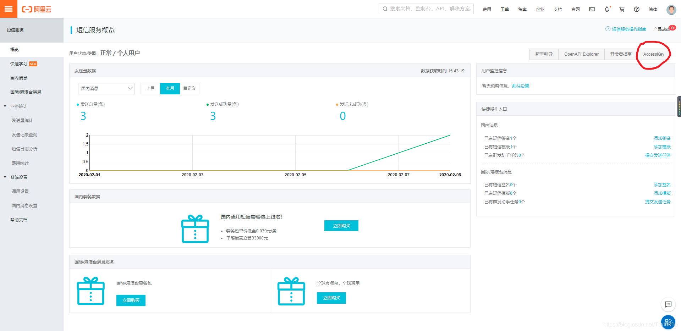Open user avatar profile menu
This screenshot has width=681, height=331.
tap(671, 10)
